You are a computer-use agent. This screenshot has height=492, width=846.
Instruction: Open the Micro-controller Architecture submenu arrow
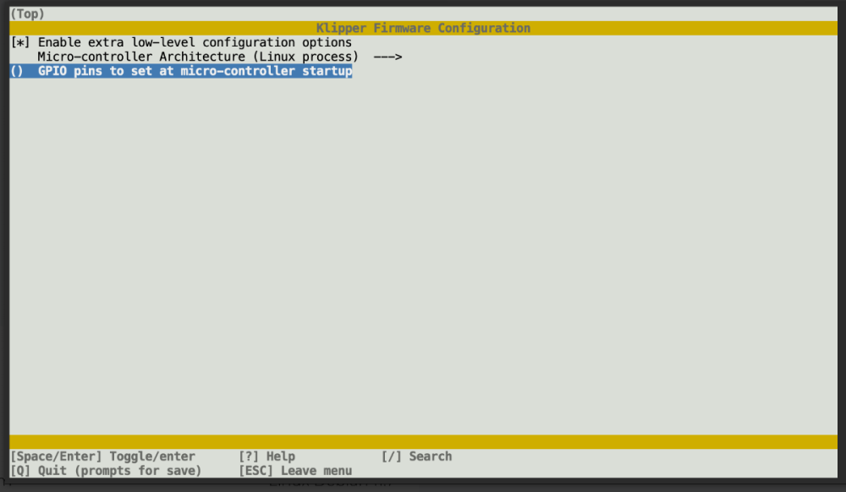387,57
